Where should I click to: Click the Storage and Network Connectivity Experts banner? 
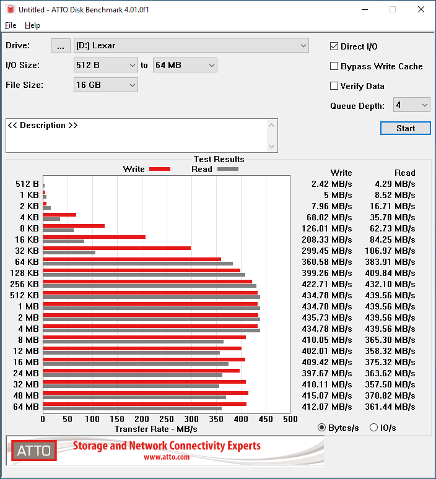167,446
